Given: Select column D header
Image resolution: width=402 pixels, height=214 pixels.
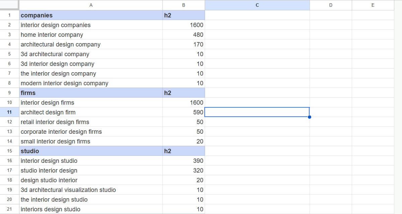Looking at the screenshot, I should point(331,5).
